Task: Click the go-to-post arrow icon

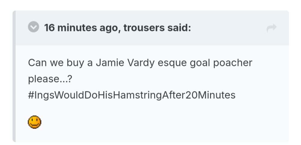Action: [x=272, y=28]
